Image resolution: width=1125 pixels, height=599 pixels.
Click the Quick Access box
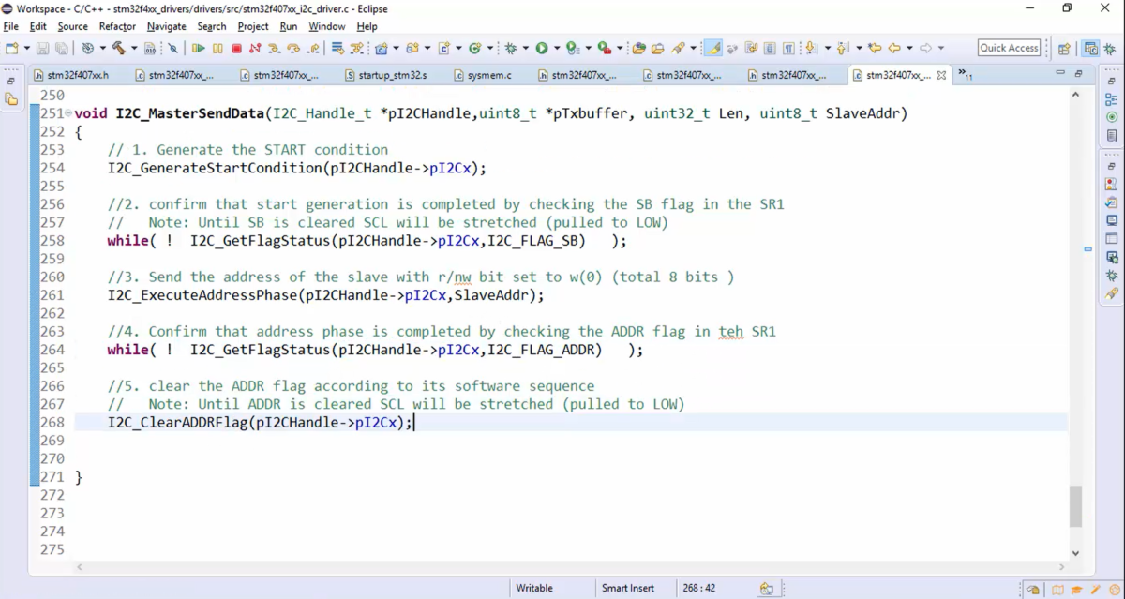(x=1008, y=47)
